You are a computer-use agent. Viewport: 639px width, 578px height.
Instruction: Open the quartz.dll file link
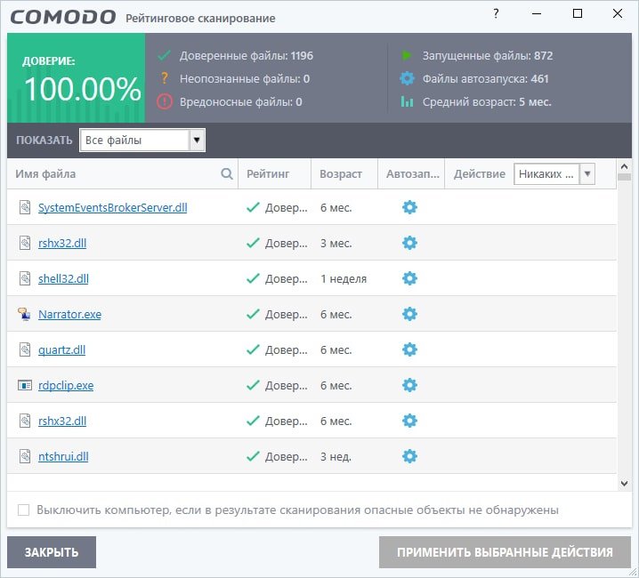[61, 349]
